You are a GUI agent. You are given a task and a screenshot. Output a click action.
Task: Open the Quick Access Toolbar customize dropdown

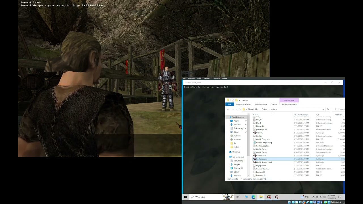coord(239,100)
